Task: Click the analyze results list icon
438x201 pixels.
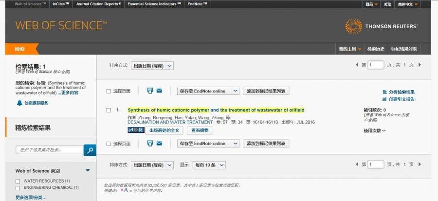Action: coord(384,92)
